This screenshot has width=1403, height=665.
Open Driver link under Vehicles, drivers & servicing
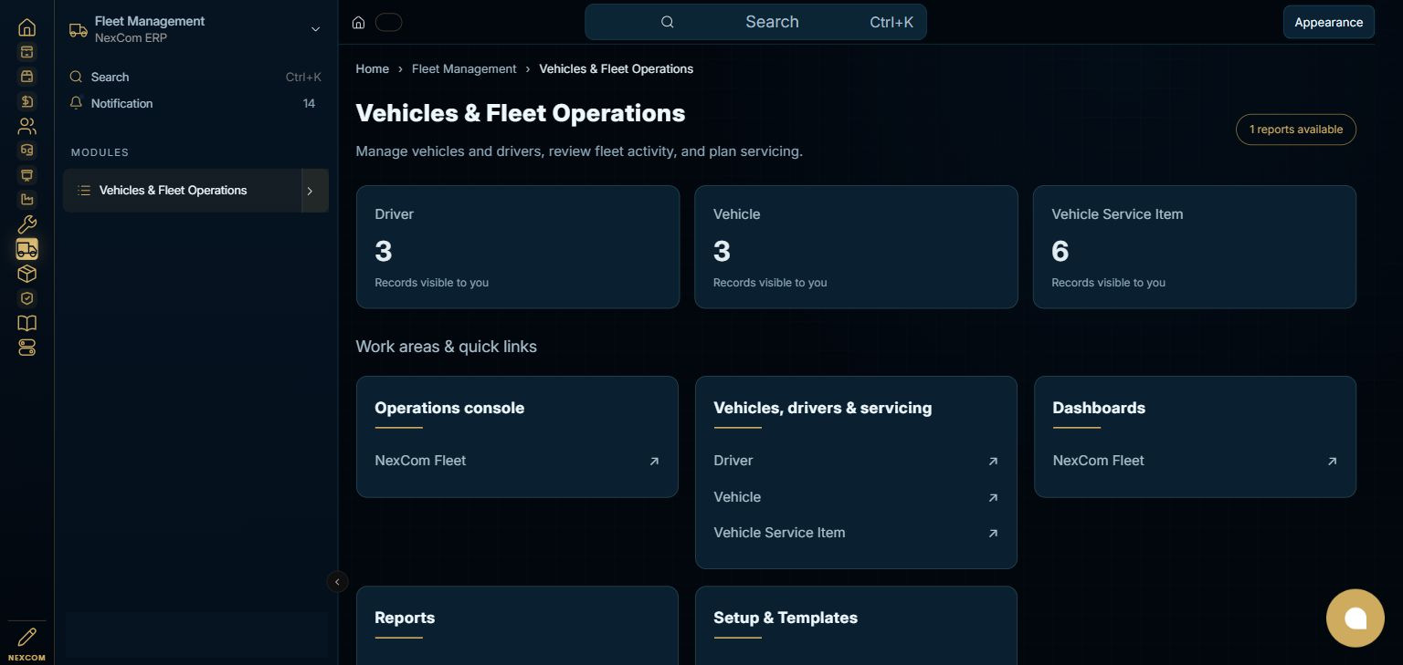tap(856, 461)
